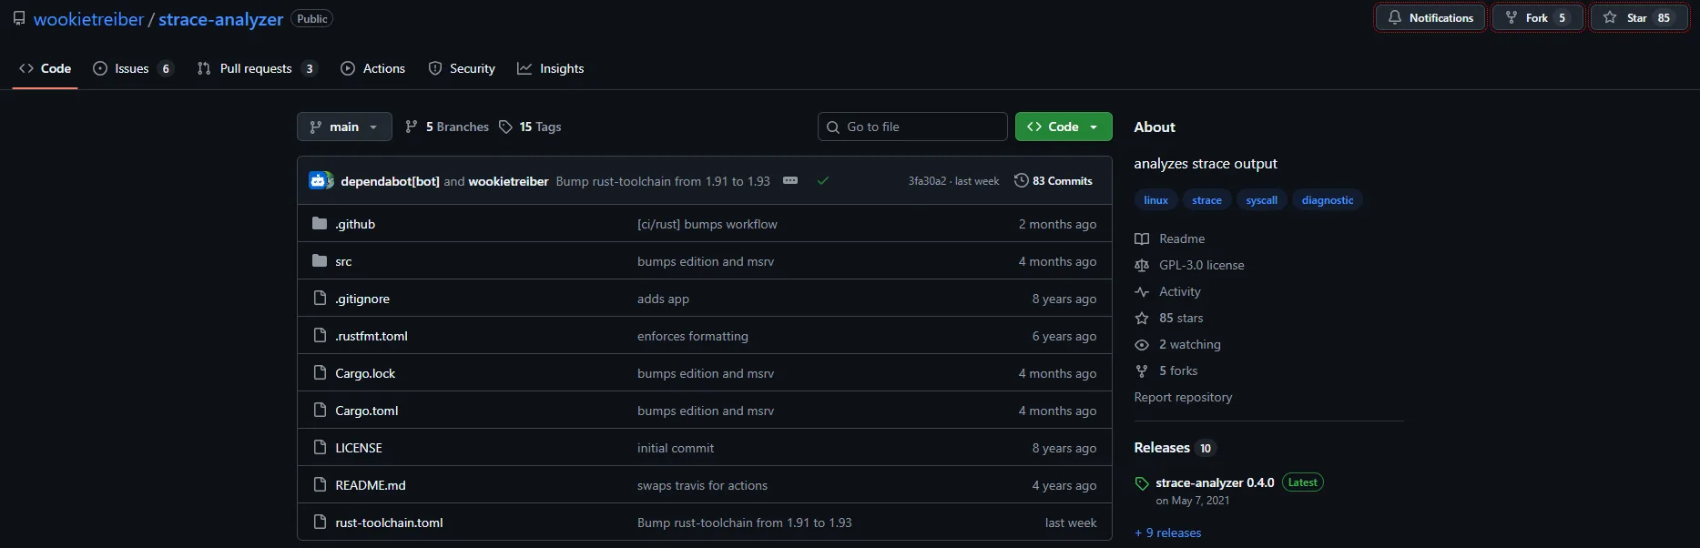The width and height of the screenshot is (1700, 548).
Task: Open the + 9 releases link
Action: pyautogui.click(x=1167, y=533)
